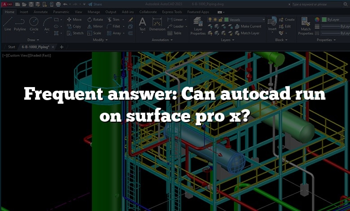
Task: Click the Undo arrow
Action: coord(65,4)
